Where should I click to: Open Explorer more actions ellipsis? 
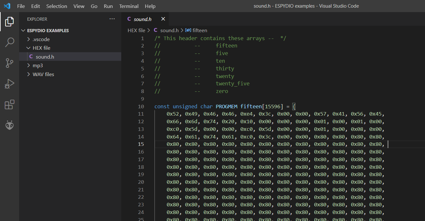(x=112, y=19)
